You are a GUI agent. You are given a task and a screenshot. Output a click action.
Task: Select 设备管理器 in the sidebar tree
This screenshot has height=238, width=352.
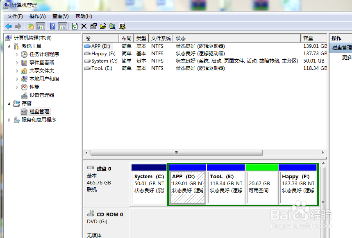coord(42,94)
